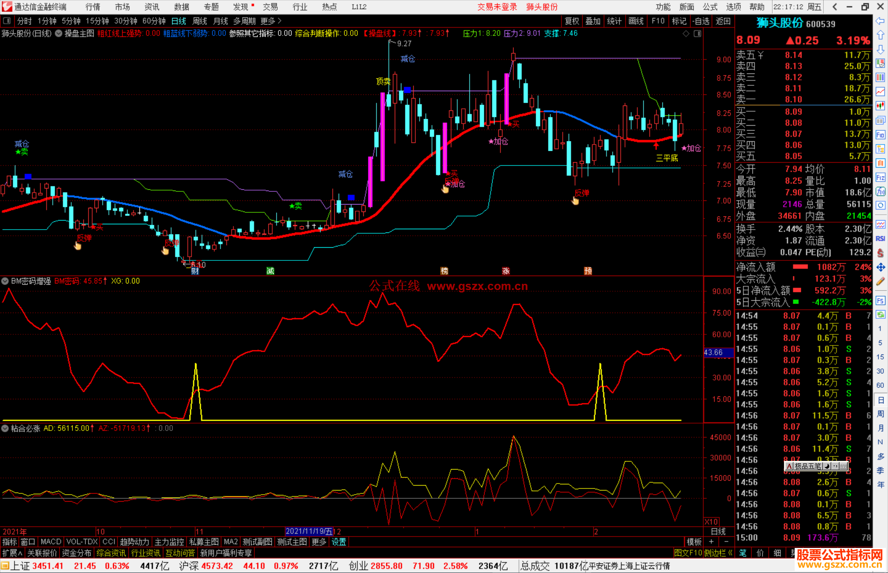The height and width of the screenshot is (573, 888).
Task: Click the panel layout icon beside diamond
Action: (x=697, y=34)
